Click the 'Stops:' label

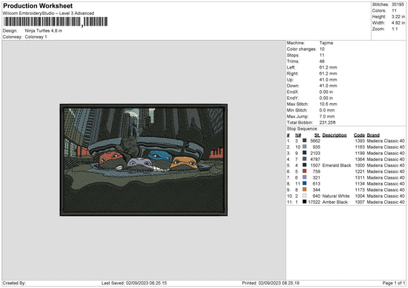tap(293, 55)
